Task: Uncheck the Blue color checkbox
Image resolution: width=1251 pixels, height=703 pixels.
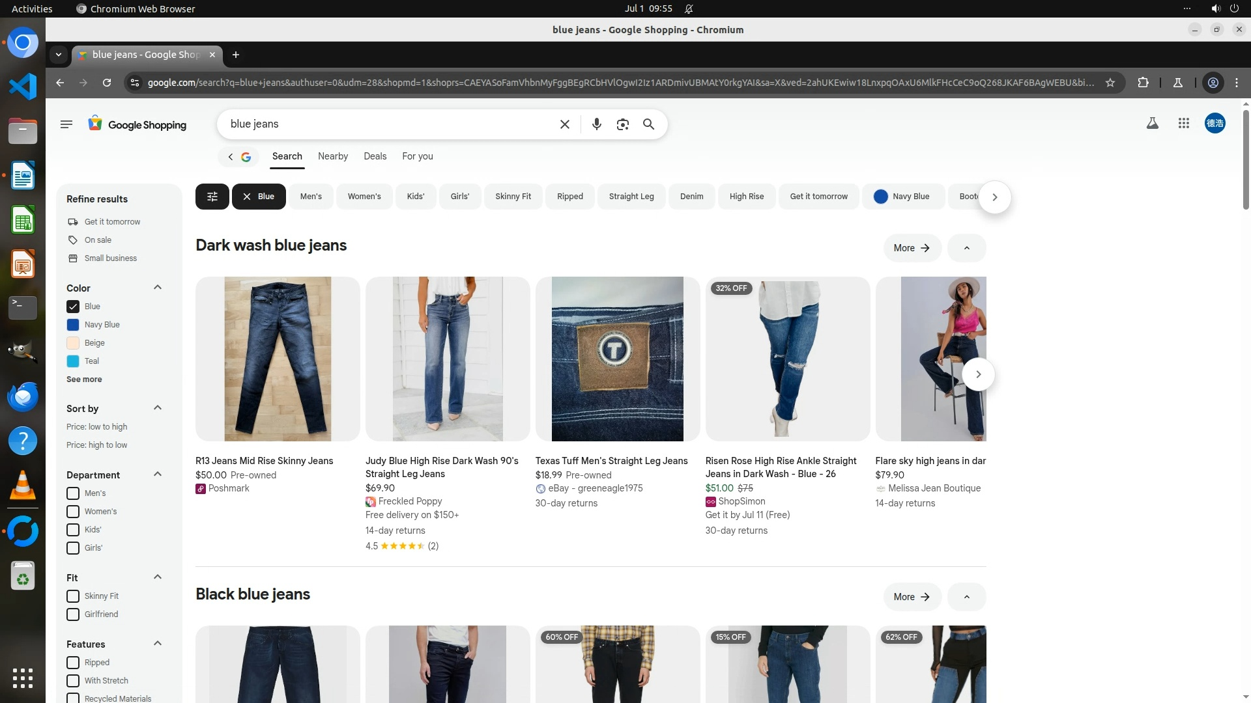Action: [x=73, y=307]
